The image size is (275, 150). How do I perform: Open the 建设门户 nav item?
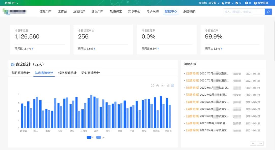(98, 11)
